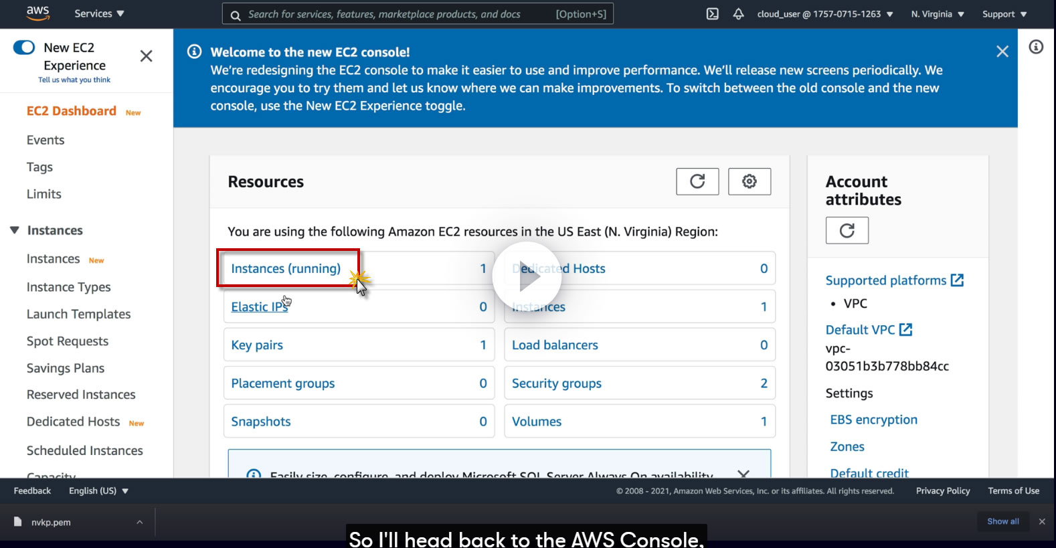This screenshot has height=548, width=1056.
Task: Open the Zones setting link
Action: (847, 446)
